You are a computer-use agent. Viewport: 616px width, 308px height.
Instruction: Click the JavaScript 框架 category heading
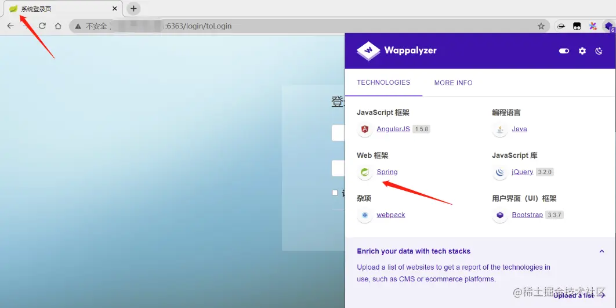pos(383,113)
